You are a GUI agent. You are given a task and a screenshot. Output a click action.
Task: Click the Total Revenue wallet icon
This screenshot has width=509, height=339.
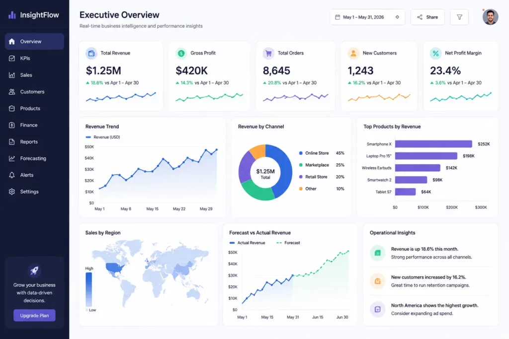tap(91, 53)
